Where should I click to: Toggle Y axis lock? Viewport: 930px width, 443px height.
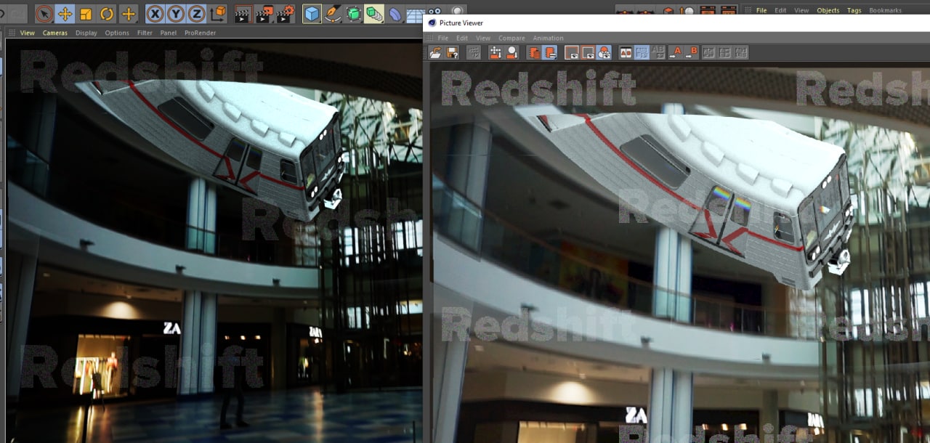(x=176, y=14)
